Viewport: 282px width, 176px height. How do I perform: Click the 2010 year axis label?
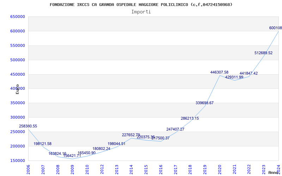click(87, 169)
